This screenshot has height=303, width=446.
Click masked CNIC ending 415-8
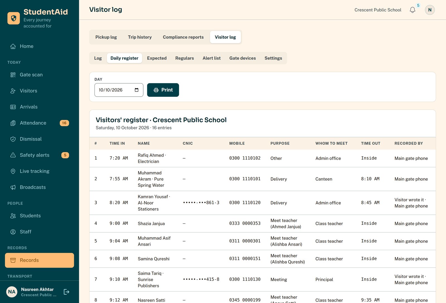(x=201, y=279)
